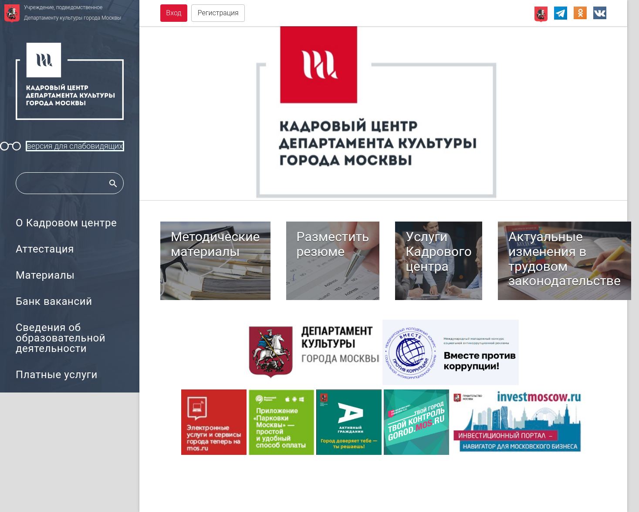This screenshot has width=639, height=512.
Task: Click the search magnifier icon in sidebar
Action: pos(113,183)
